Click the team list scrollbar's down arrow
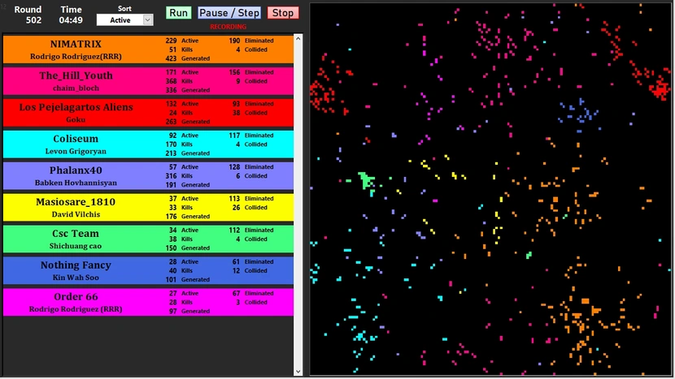675x379 pixels. [298, 372]
